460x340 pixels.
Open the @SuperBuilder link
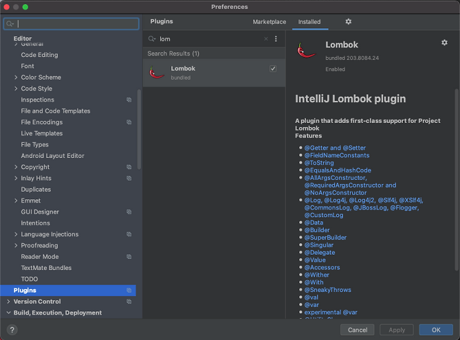325,238
